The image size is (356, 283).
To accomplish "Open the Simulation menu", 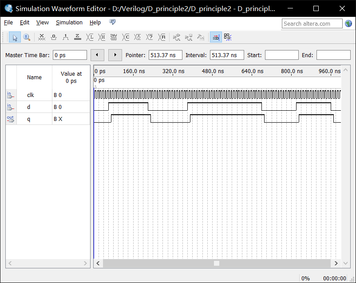I will point(69,23).
